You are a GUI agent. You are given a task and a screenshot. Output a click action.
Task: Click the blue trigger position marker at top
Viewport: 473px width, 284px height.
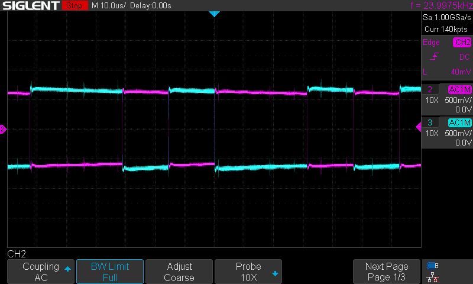pyautogui.click(x=214, y=14)
